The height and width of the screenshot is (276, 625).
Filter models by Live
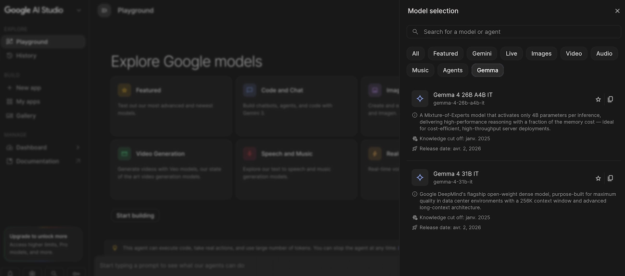click(512, 53)
